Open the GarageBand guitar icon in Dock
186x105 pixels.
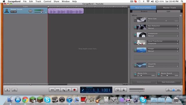pyautogui.click(x=99, y=100)
